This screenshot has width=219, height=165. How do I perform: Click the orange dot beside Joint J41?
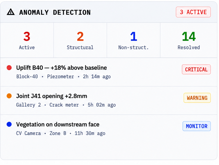pyautogui.click(x=9, y=96)
